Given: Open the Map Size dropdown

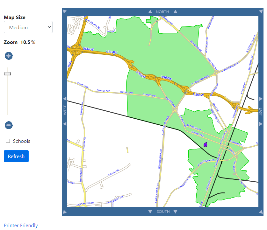Looking at the screenshot, I should [28, 27].
